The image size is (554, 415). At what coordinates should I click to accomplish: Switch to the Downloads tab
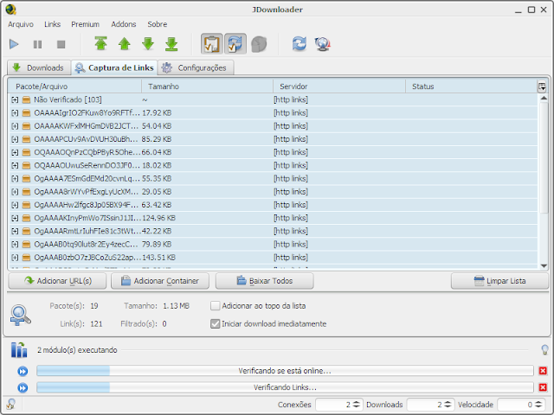[x=39, y=67]
